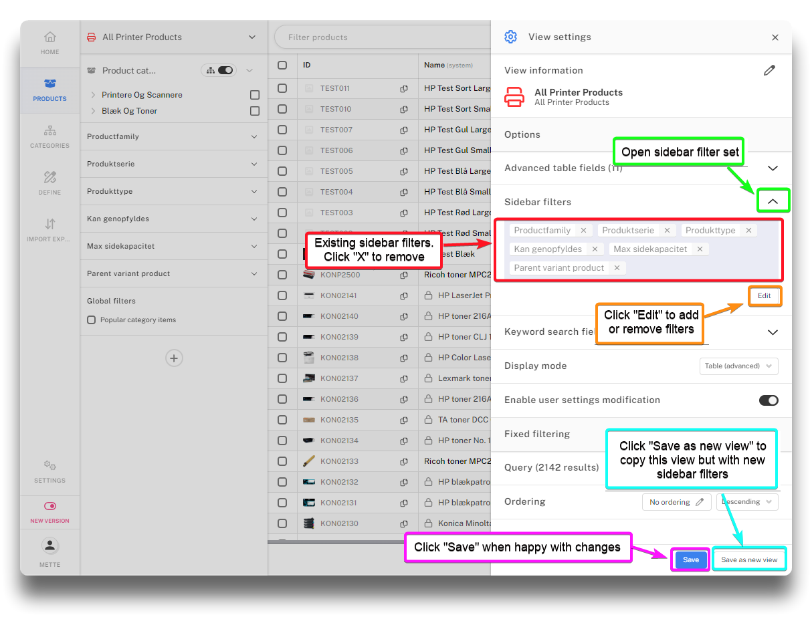Screen dimensions: 812x617
Task: Click Save as new view
Action: tap(748, 560)
